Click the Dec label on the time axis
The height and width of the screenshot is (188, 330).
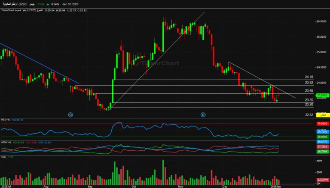pyautogui.click(x=224, y=186)
